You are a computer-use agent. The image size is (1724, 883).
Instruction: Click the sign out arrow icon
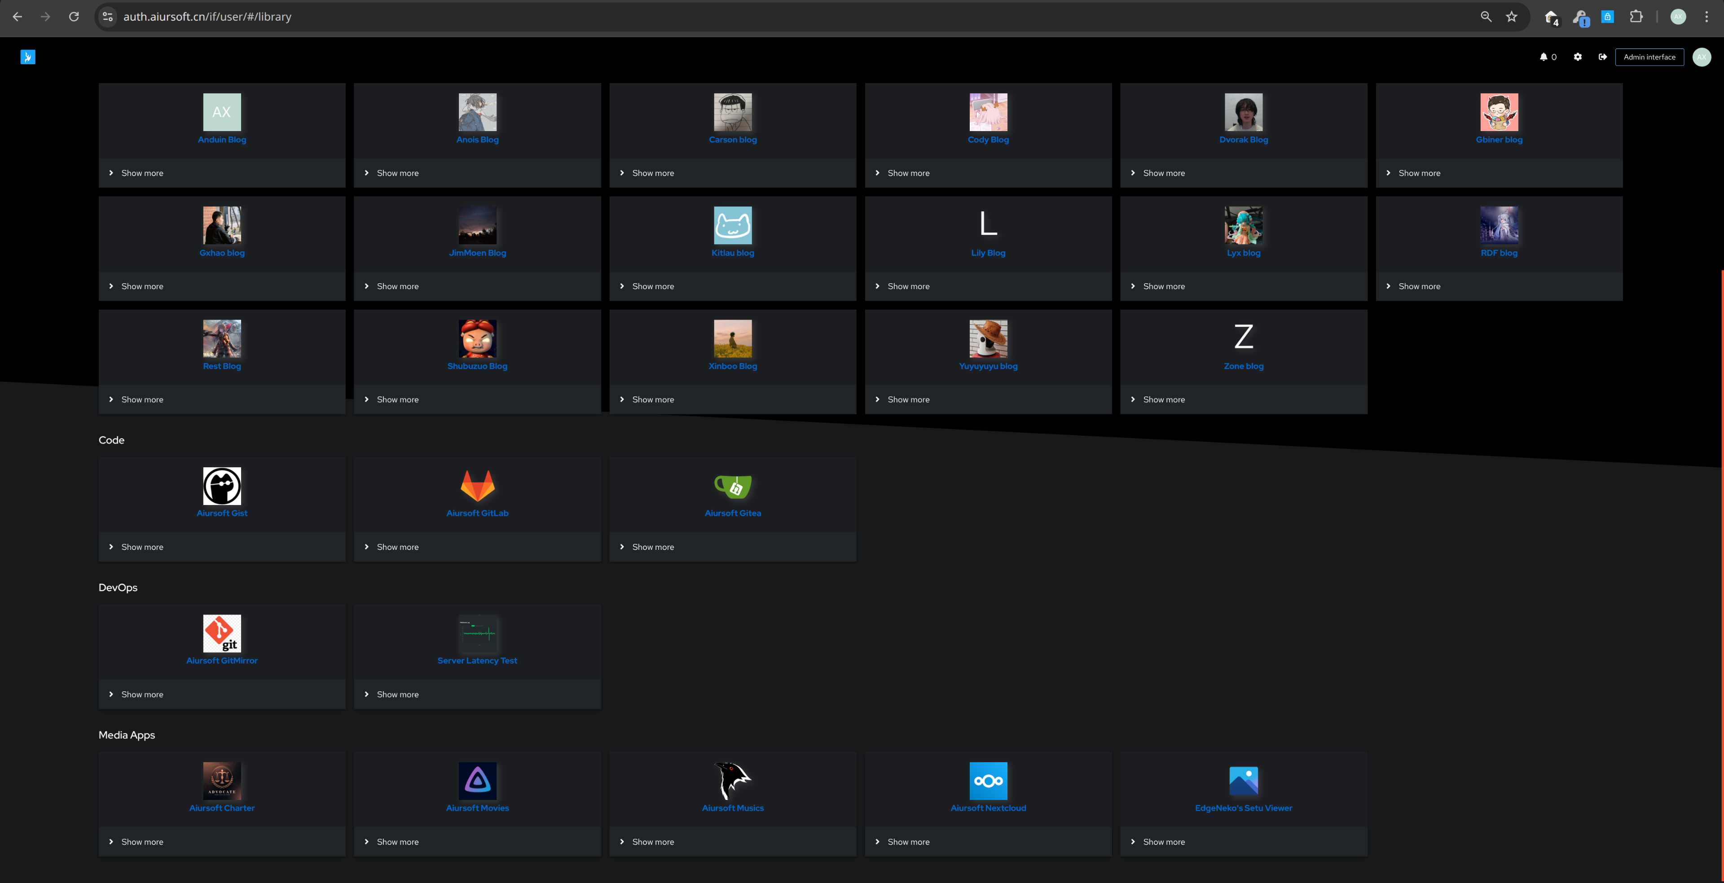1602,57
